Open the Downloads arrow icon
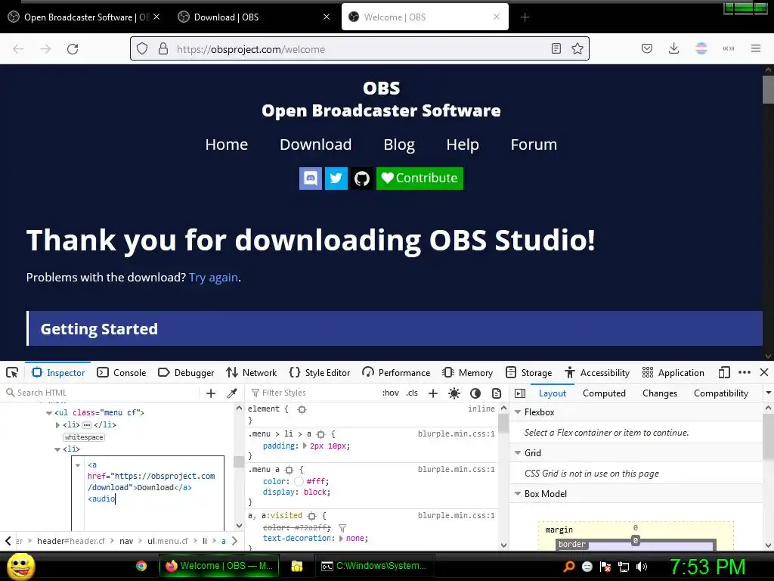The image size is (774, 581). pos(673,48)
